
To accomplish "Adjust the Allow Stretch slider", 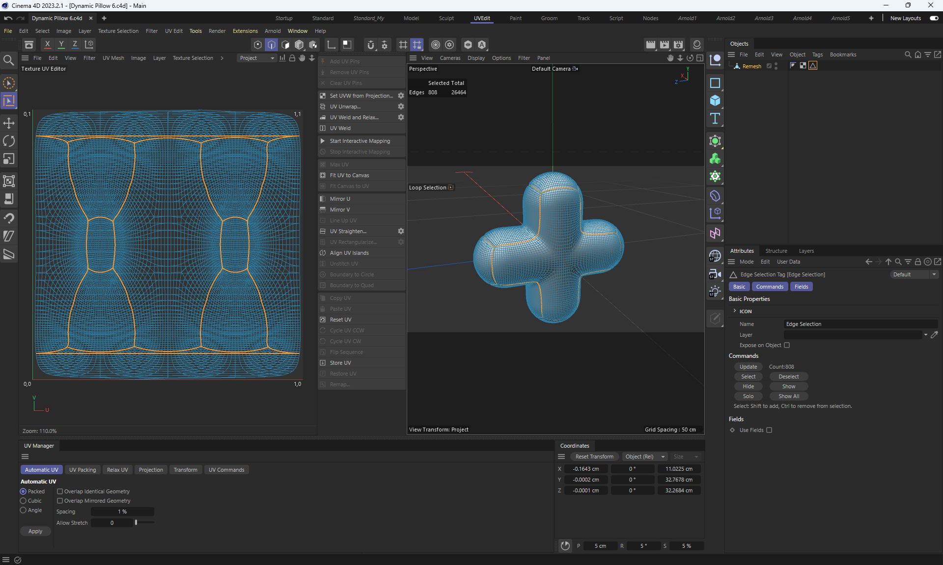I will [136, 523].
